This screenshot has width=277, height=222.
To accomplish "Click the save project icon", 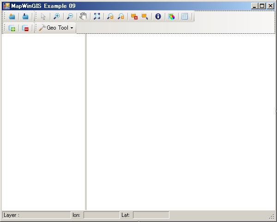I will pos(25,17).
